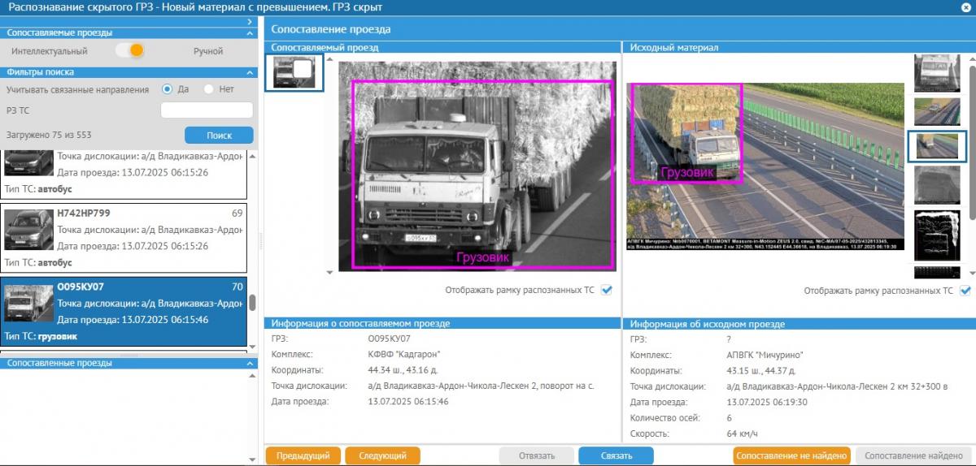976x466 pixels.
Task: Switch mode toggle between Интеллектуальный and Ручной
Action: pyautogui.click(x=130, y=50)
